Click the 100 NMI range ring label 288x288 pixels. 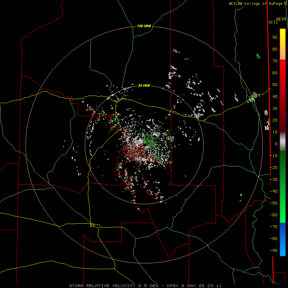[144, 26]
